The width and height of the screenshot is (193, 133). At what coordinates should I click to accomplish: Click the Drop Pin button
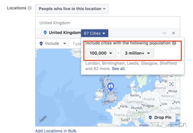click(160, 118)
